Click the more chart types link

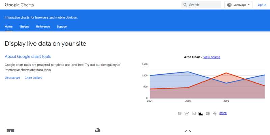point(223,113)
